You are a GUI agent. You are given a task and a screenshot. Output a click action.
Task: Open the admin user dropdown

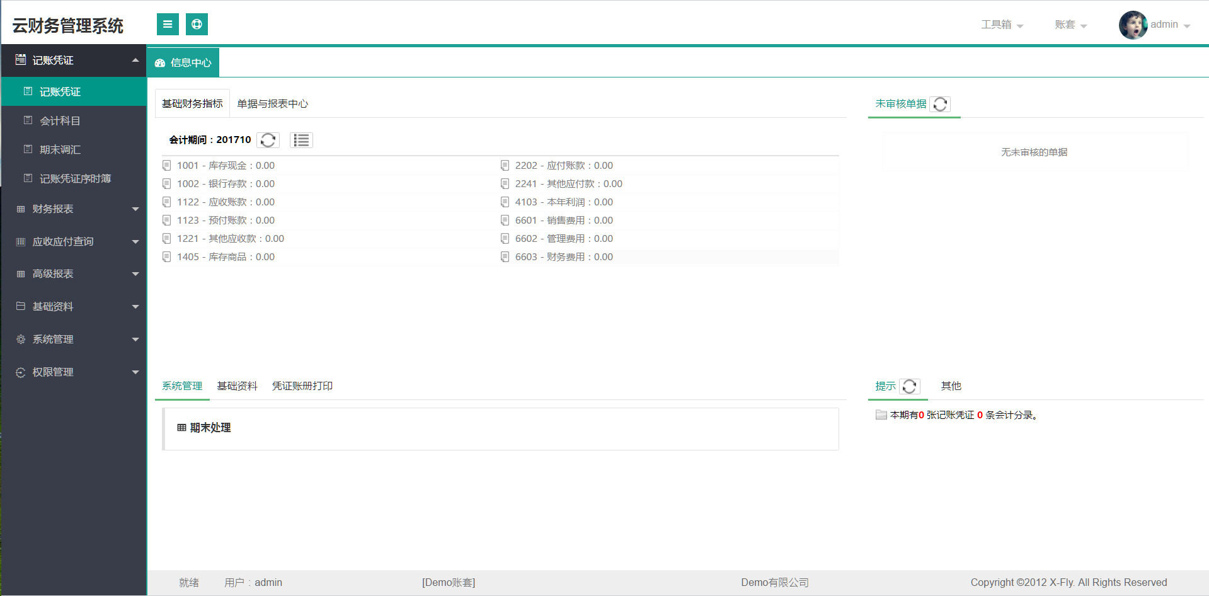1170,25
